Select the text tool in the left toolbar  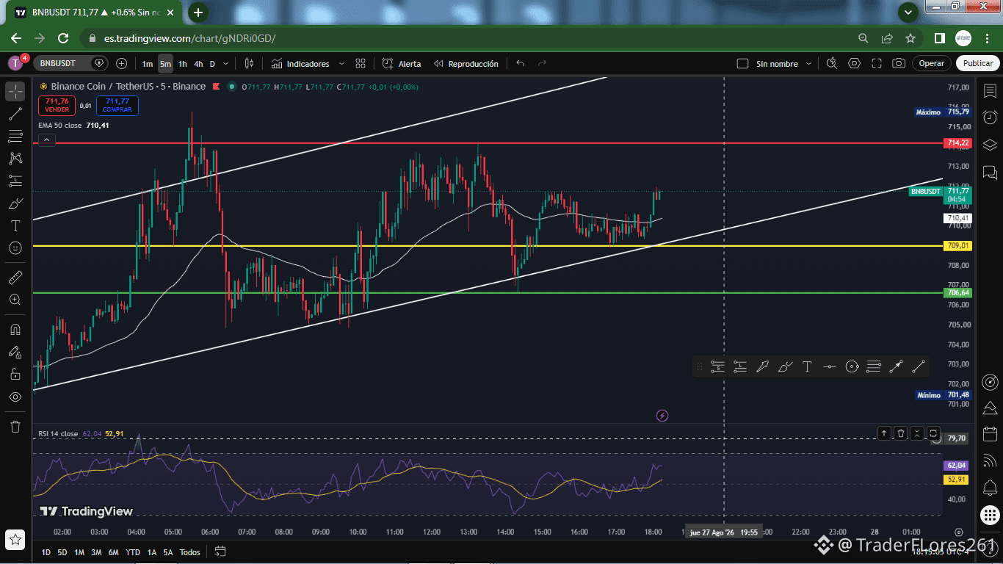click(15, 225)
